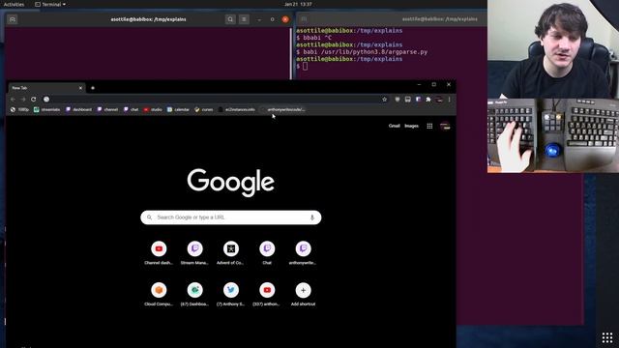Open the Gmail link
619x348 pixels.
(x=394, y=126)
